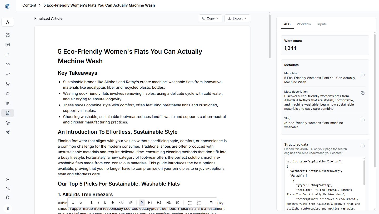Copy the structured data JSON-LD
This screenshot has height=214, width=379.
tap(362, 146)
